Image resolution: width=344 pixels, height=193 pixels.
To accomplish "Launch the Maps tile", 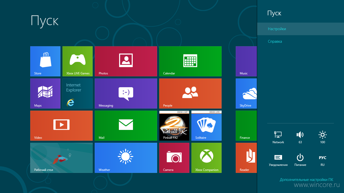I will click(x=45, y=93).
